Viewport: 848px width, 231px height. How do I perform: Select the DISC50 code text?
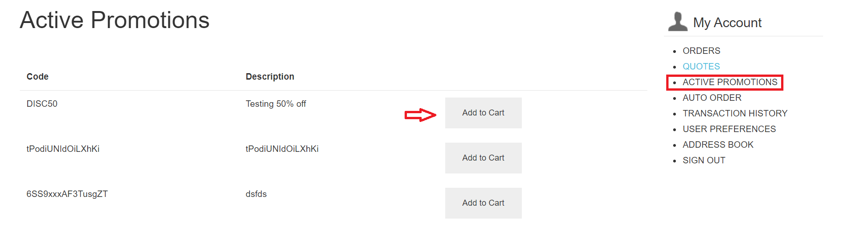[x=42, y=104]
